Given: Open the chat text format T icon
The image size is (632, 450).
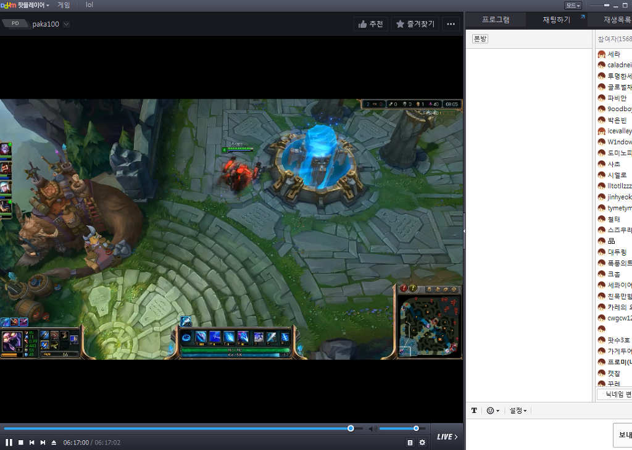Looking at the screenshot, I should (x=474, y=410).
